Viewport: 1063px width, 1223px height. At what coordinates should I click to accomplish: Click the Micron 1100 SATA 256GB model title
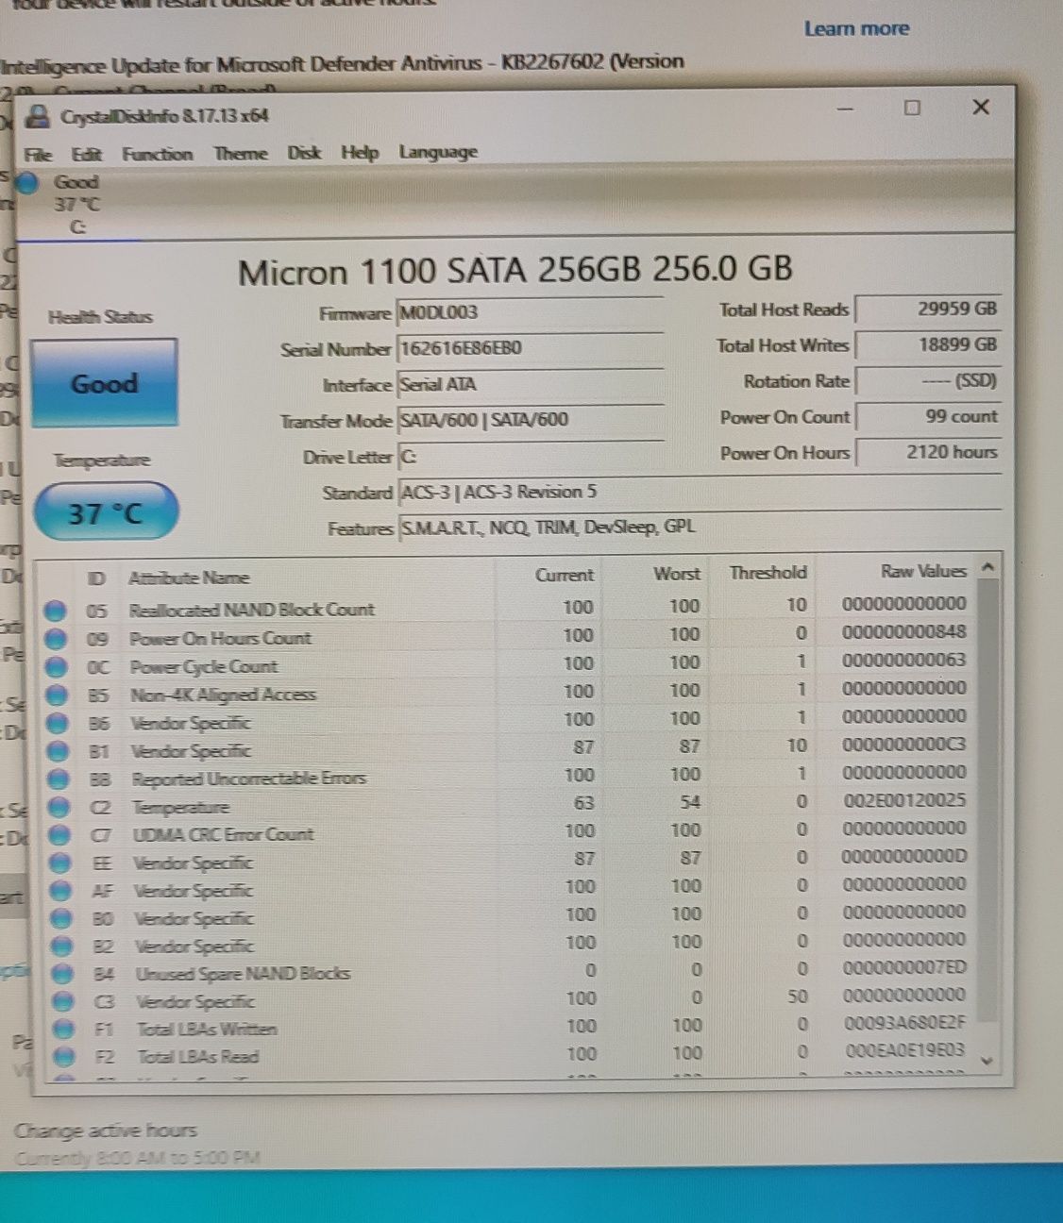coord(515,271)
